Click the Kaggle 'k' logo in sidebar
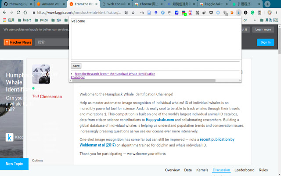Viewport: 281px width, 176px height. click(x=9, y=137)
